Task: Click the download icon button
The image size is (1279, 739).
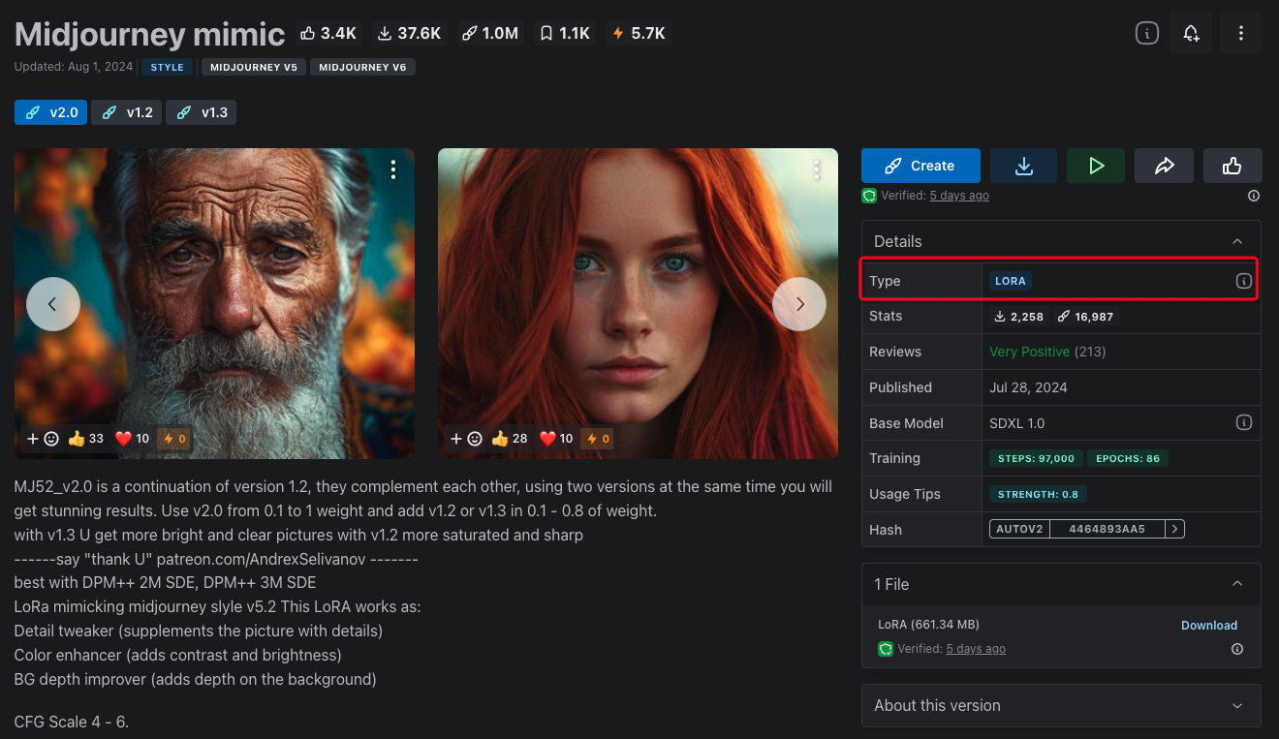Action: tap(1023, 166)
